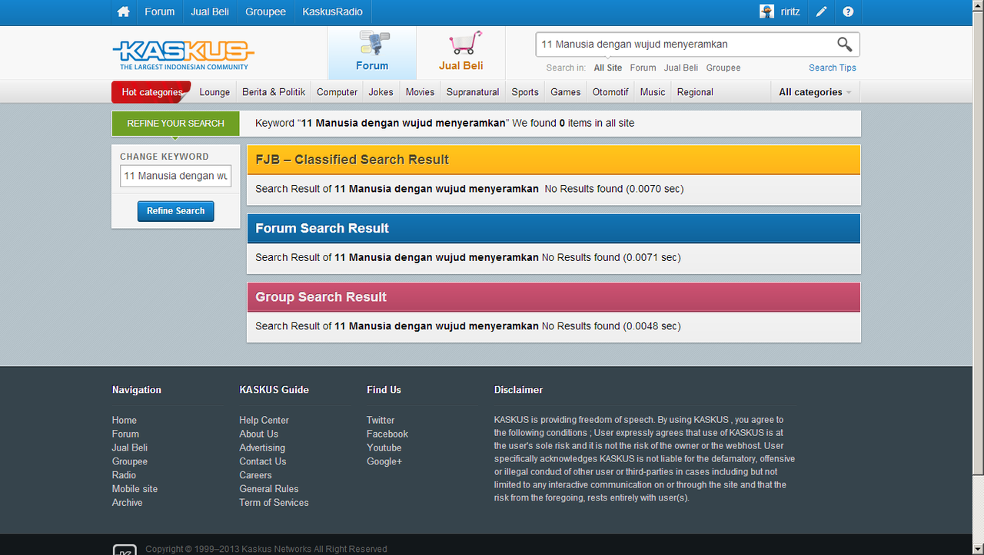Open footer Archive link
984x555 pixels.
pos(128,503)
